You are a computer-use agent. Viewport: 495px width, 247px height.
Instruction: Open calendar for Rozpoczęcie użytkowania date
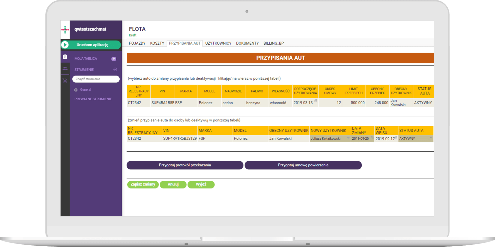click(316, 101)
